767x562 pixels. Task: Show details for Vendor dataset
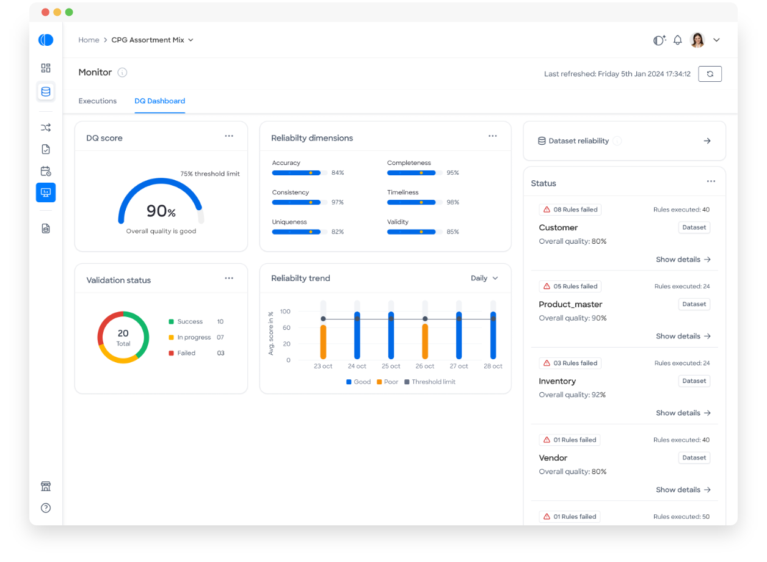(x=683, y=490)
